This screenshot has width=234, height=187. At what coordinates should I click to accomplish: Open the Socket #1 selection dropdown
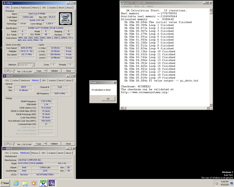pyautogui.click(x=34, y=65)
